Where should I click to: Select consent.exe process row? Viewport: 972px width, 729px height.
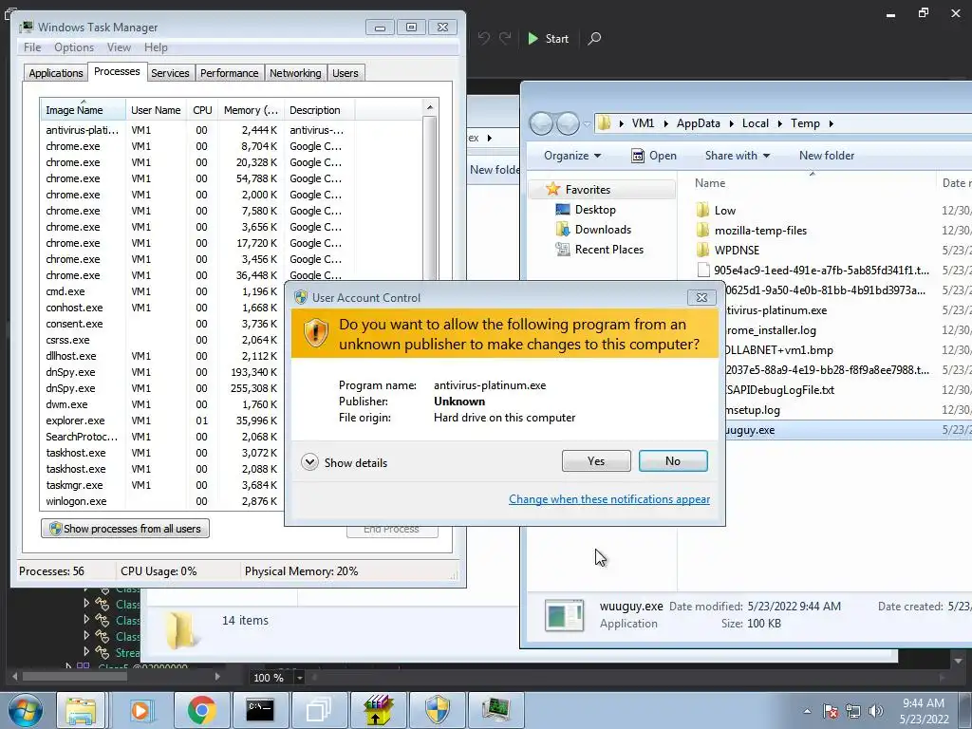(161, 324)
